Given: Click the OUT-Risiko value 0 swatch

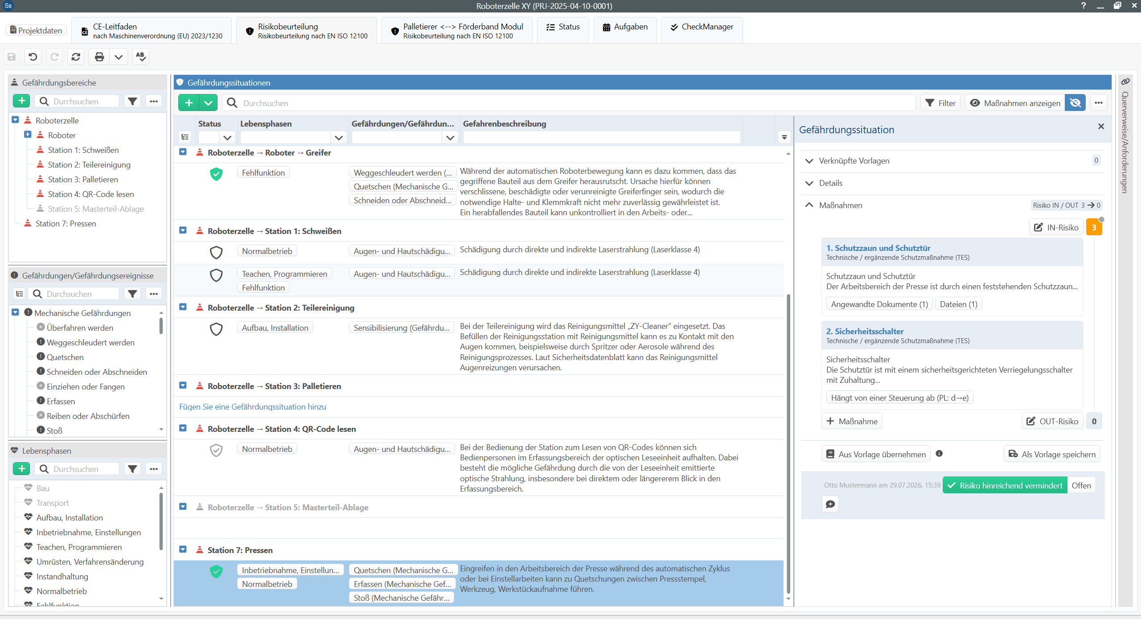Looking at the screenshot, I should [x=1094, y=421].
